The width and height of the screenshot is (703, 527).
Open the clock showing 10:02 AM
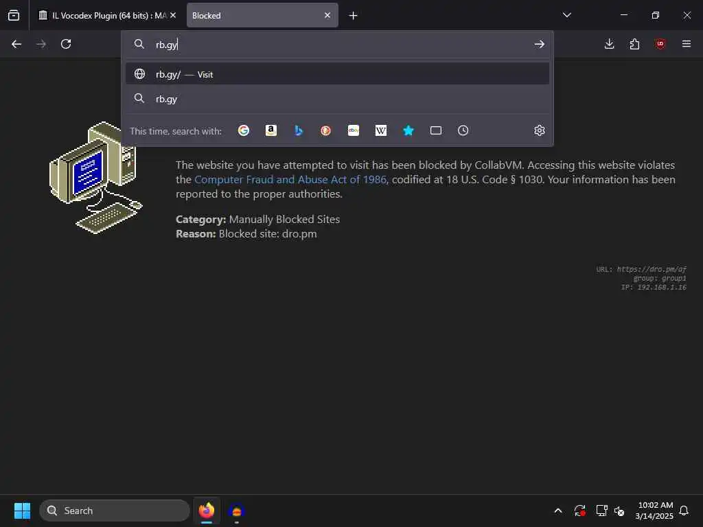pyautogui.click(x=654, y=511)
